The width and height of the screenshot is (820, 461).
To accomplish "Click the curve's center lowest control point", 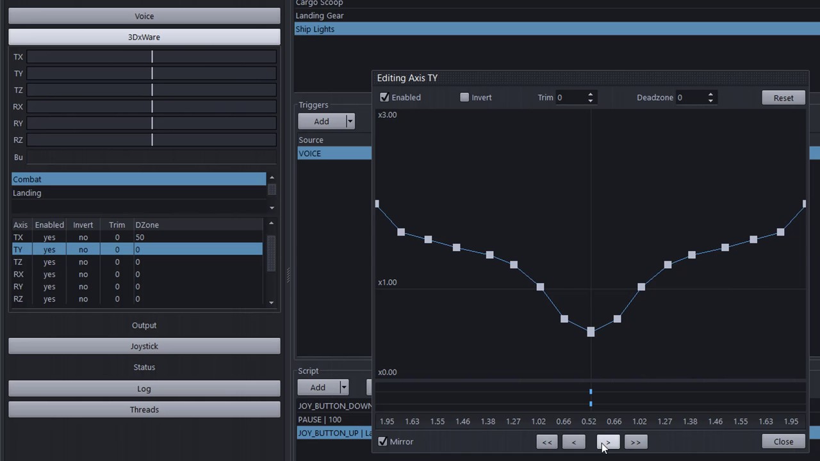I will (x=591, y=332).
